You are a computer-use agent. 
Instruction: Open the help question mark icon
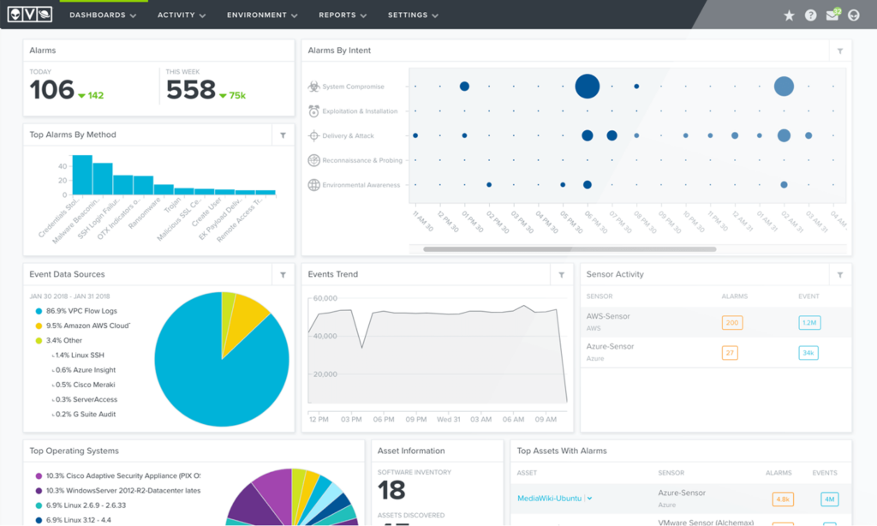pyautogui.click(x=810, y=15)
